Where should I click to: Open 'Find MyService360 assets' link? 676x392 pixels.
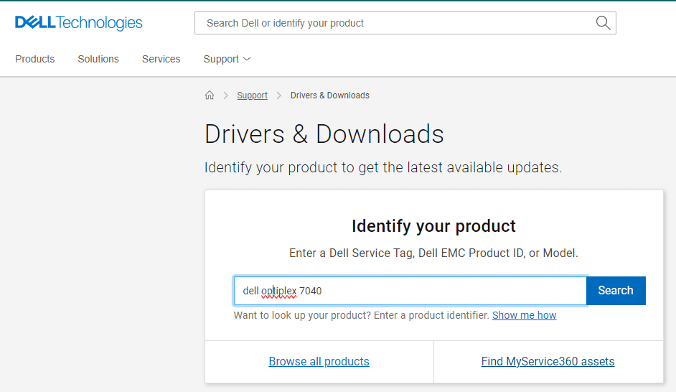coord(548,361)
